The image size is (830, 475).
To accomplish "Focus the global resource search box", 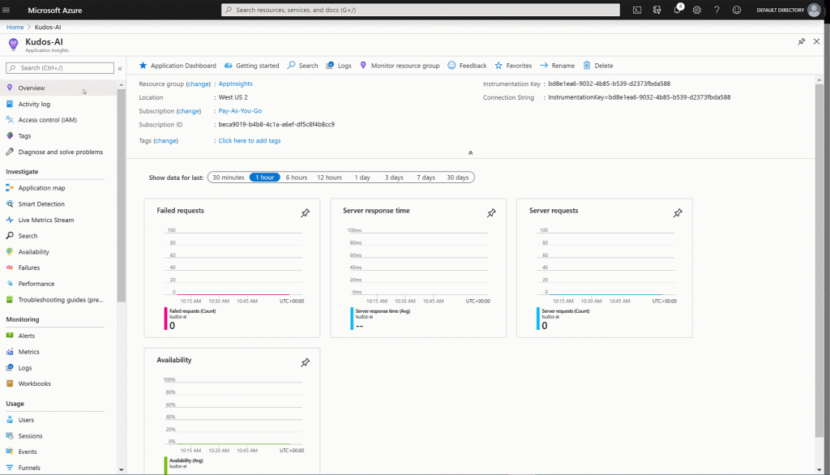I will [x=421, y=10].
